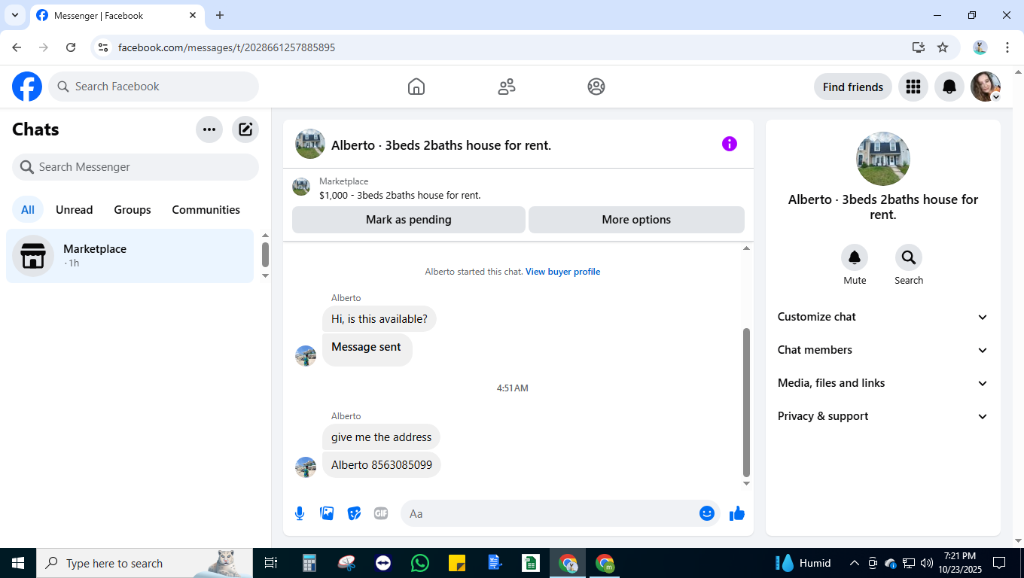Show hidden system tray icons
Screen dimensions: 1024x578
pos(854,563)
